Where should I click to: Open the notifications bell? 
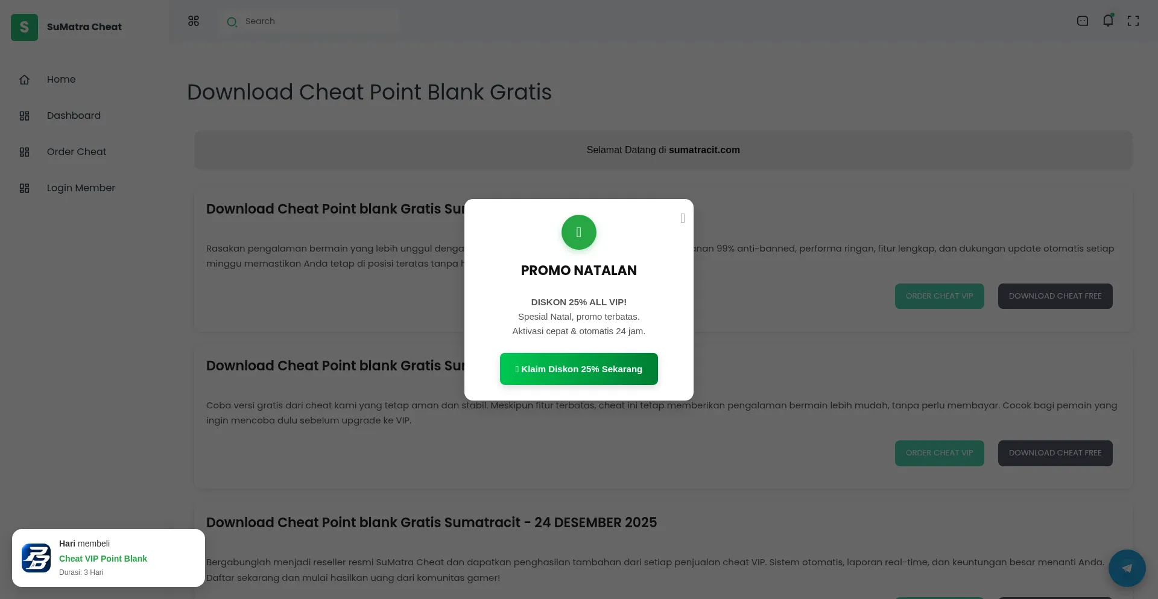[x=1108, y=21]
